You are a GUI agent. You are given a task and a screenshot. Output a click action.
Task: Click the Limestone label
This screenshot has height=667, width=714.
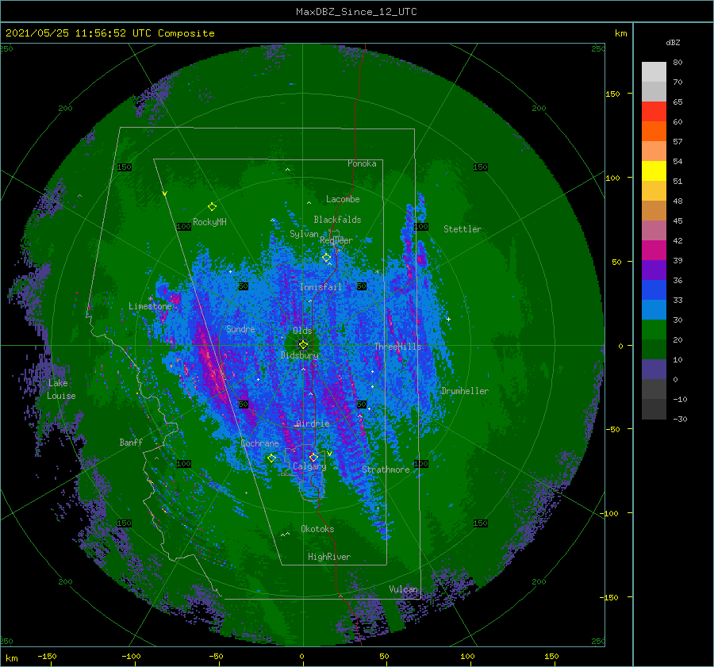(x=150, y=306)
